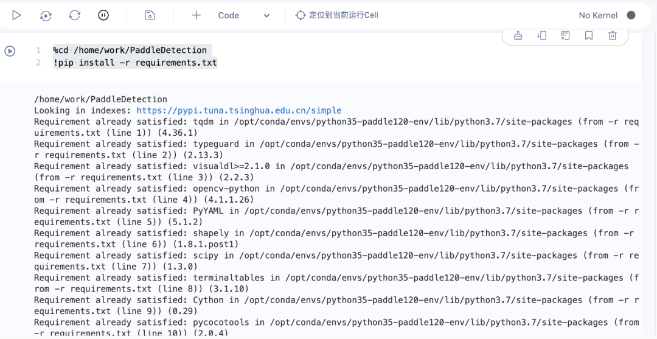This screenshot has height=339, width=657.
Task: Expand the cell type chevron arrow
Action: pos(266,15)
